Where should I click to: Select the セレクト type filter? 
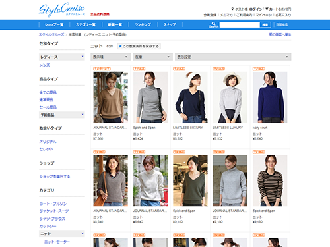click(46, 149)
